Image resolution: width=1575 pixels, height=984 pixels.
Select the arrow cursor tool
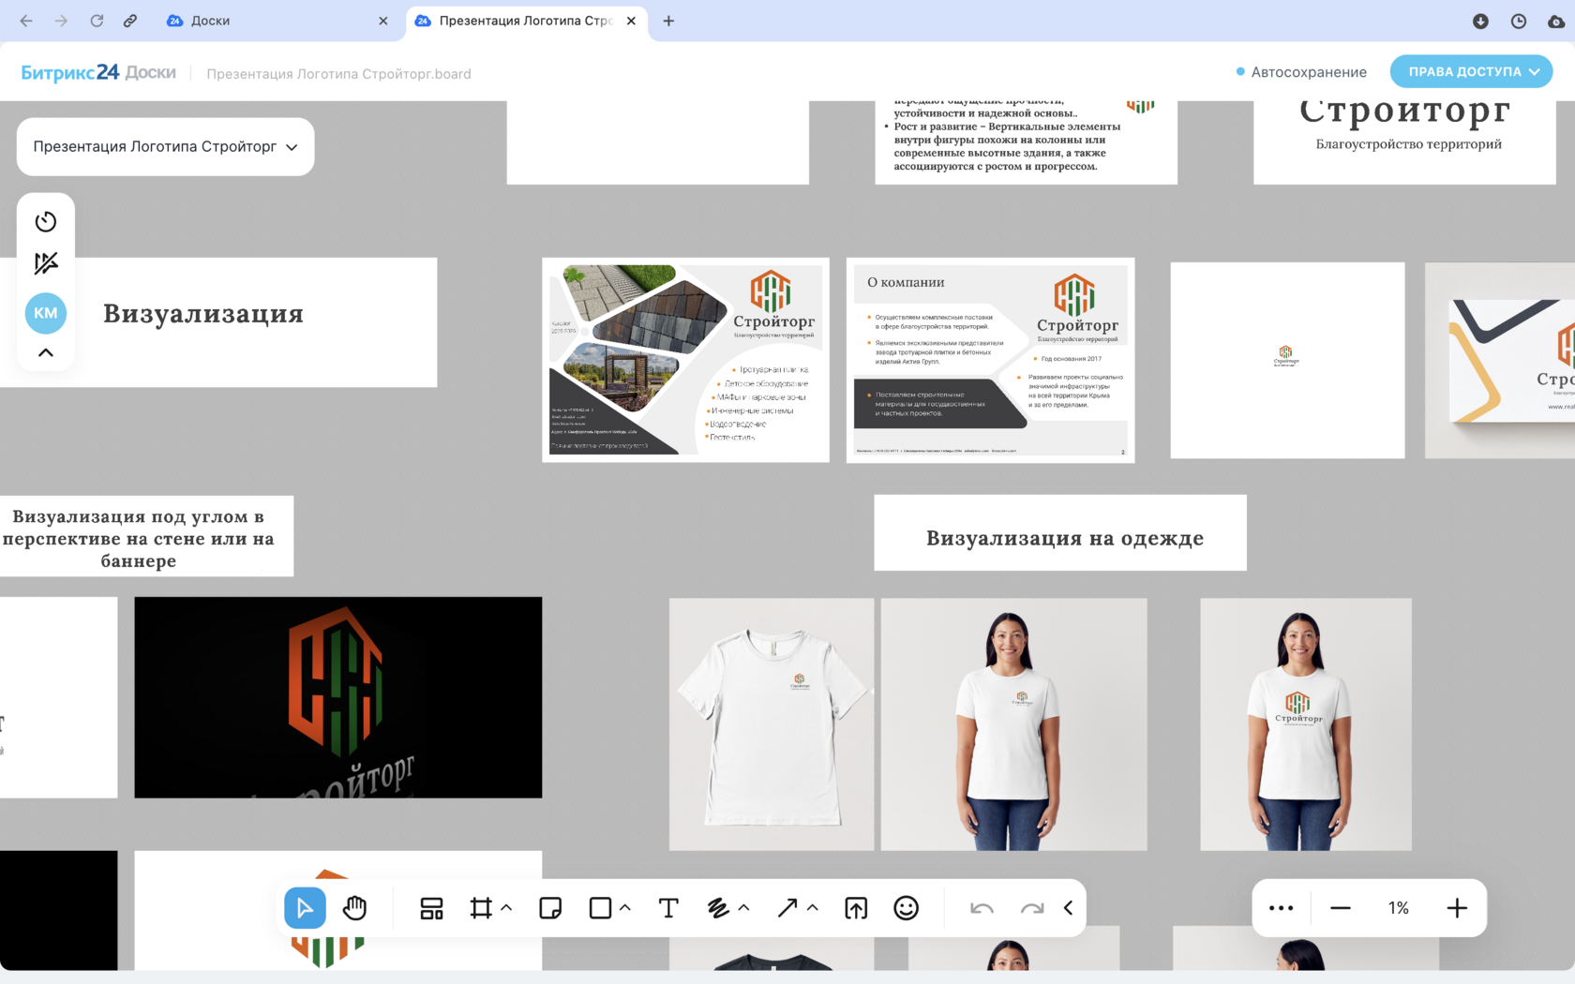coord(305,908)
